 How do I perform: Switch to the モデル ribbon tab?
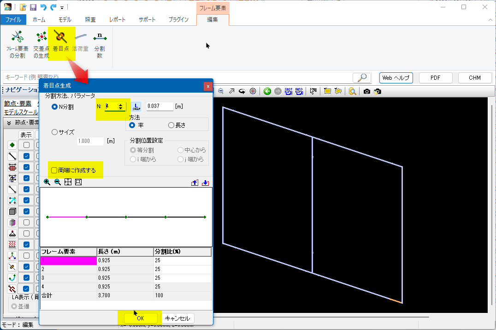coord(65,20)
